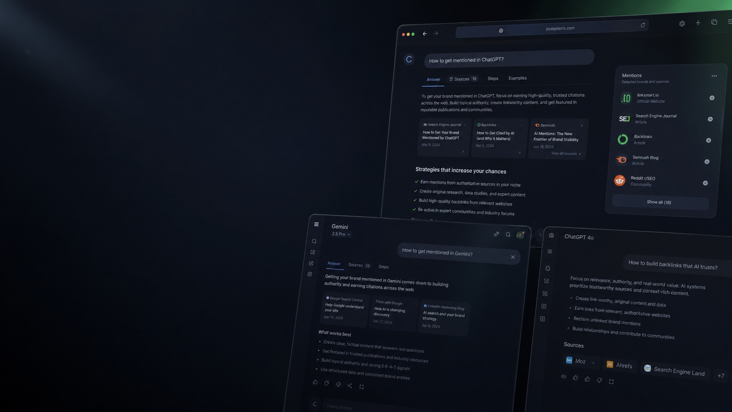Click the Mentions panel title

[632, 75]
